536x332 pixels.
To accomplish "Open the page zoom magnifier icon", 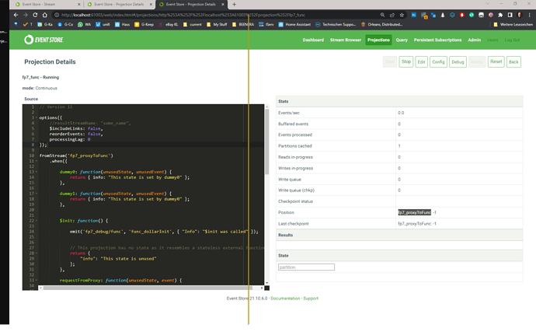I will [382, 15].
